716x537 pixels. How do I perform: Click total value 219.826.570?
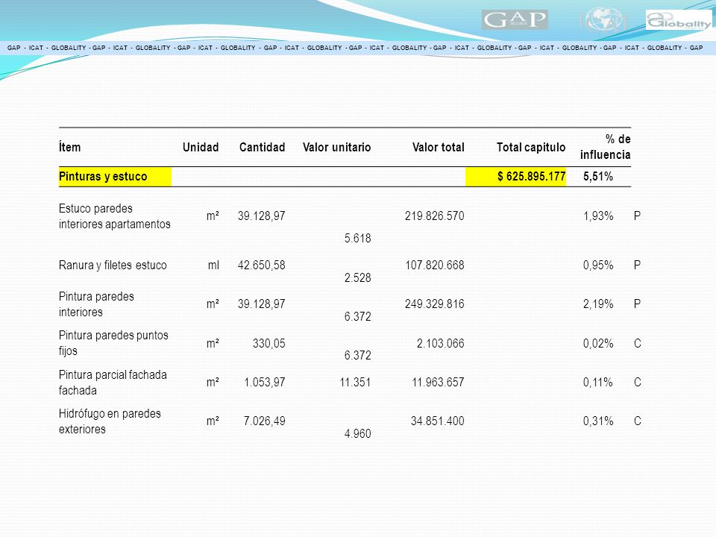(434, 216)
